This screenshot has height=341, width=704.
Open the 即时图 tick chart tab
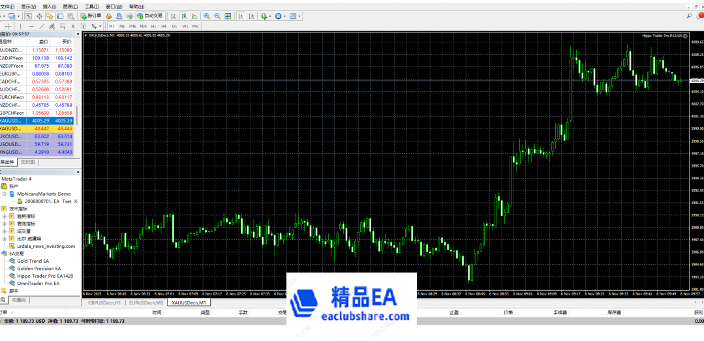tap(28, 161)
